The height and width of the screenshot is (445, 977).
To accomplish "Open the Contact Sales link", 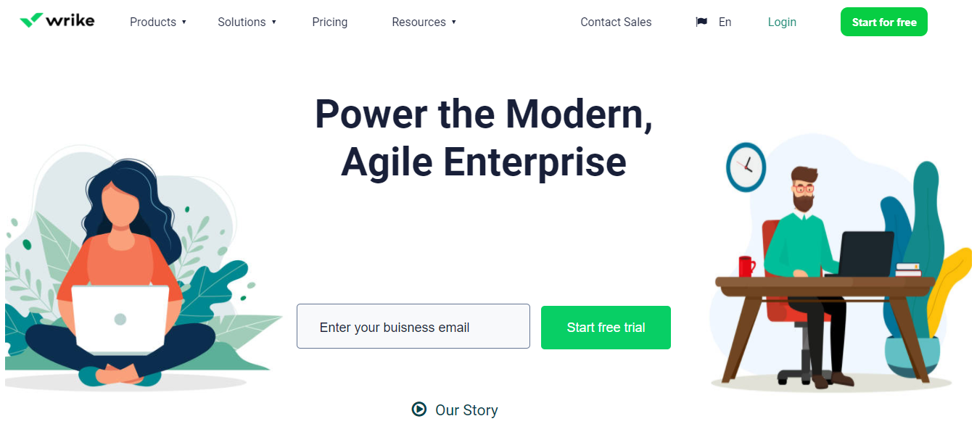I will [x=616, y=22].
